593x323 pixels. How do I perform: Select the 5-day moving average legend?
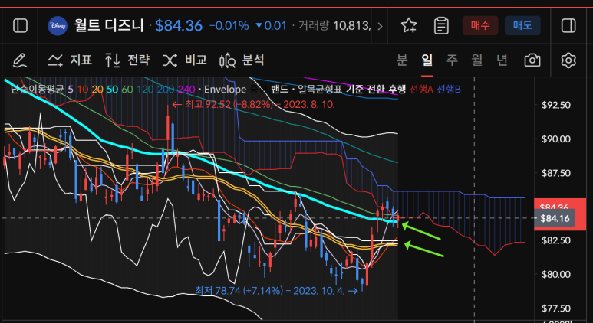(71, 90)
